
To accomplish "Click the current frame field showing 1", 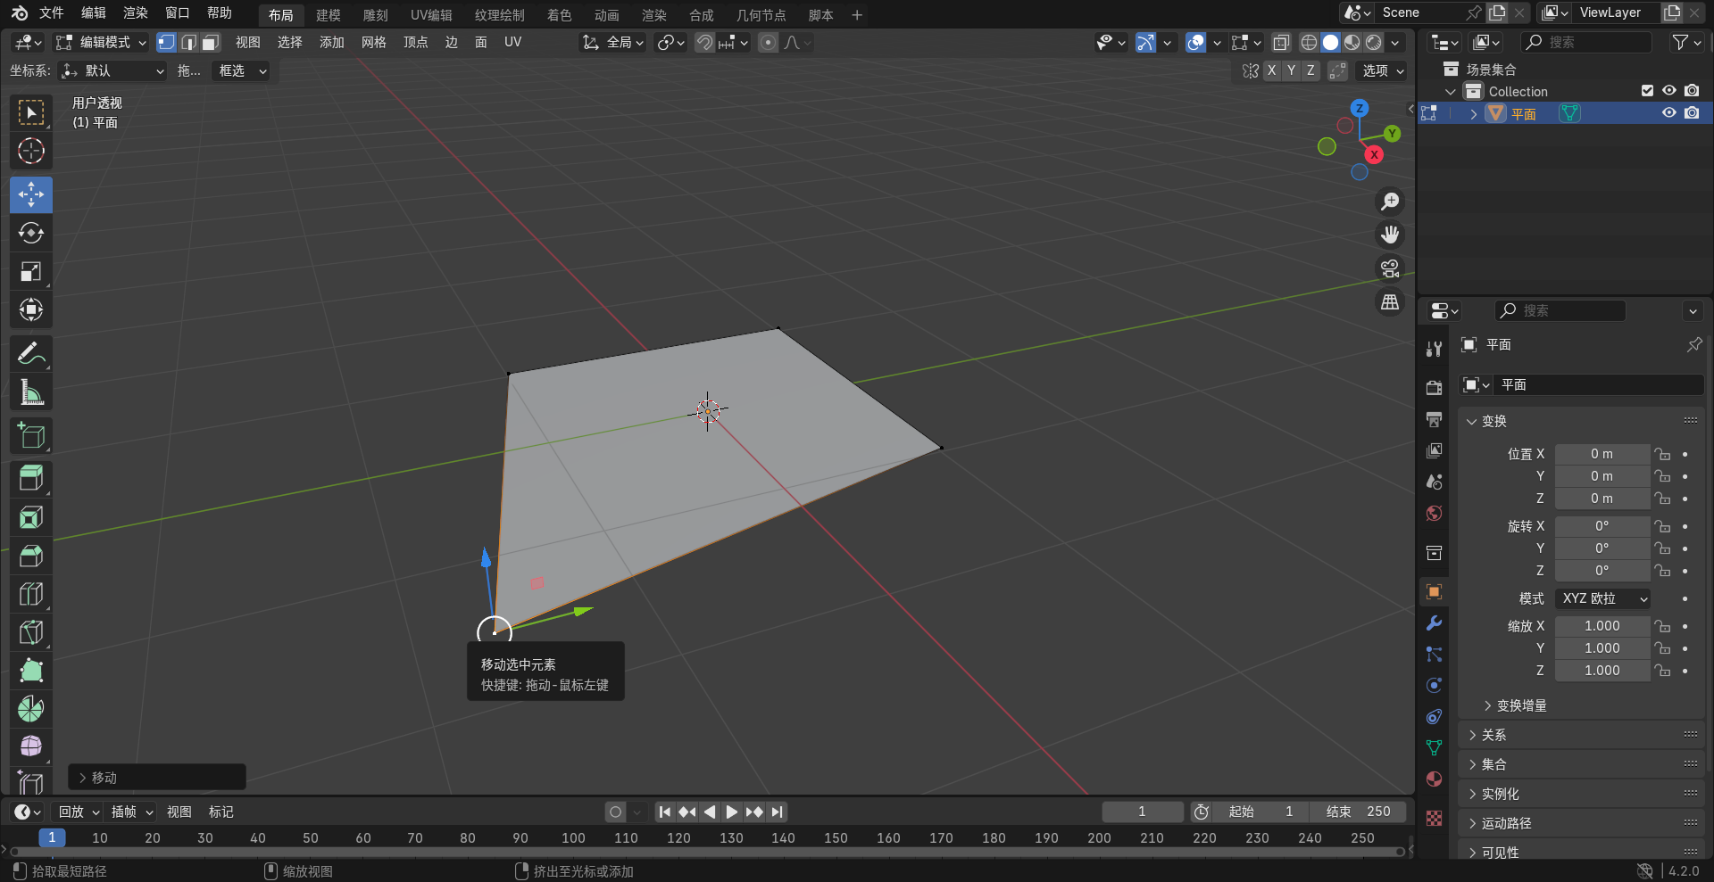I will click(1143, 812).
